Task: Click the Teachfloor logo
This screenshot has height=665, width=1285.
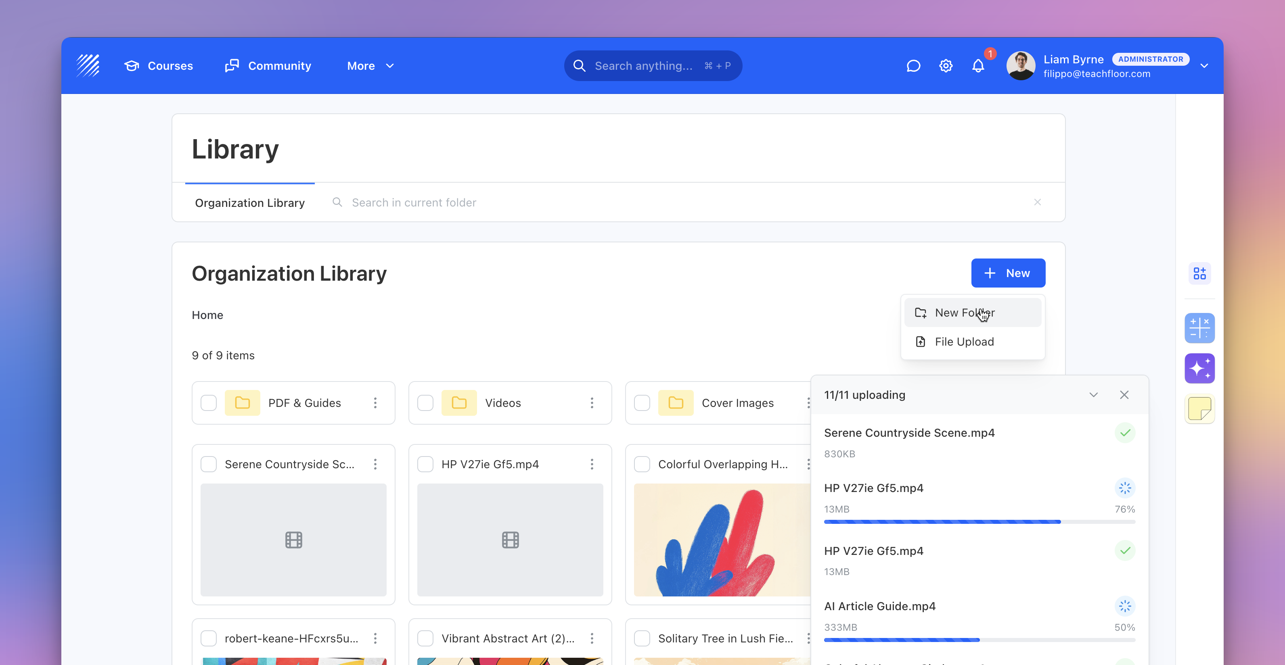Action: [x=88, y=65]
